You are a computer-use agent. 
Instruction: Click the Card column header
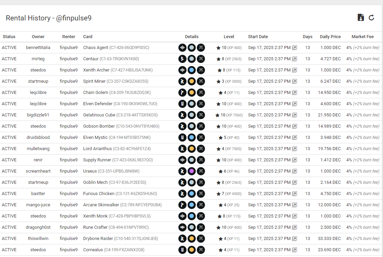88,37
